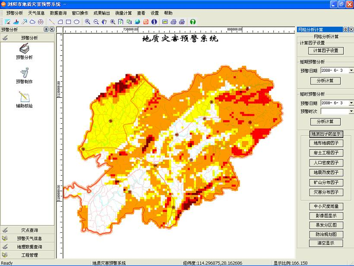Select the zoom out magnifier tool
This screenshot has height=266, width=354.
click(x=96, y=22)
